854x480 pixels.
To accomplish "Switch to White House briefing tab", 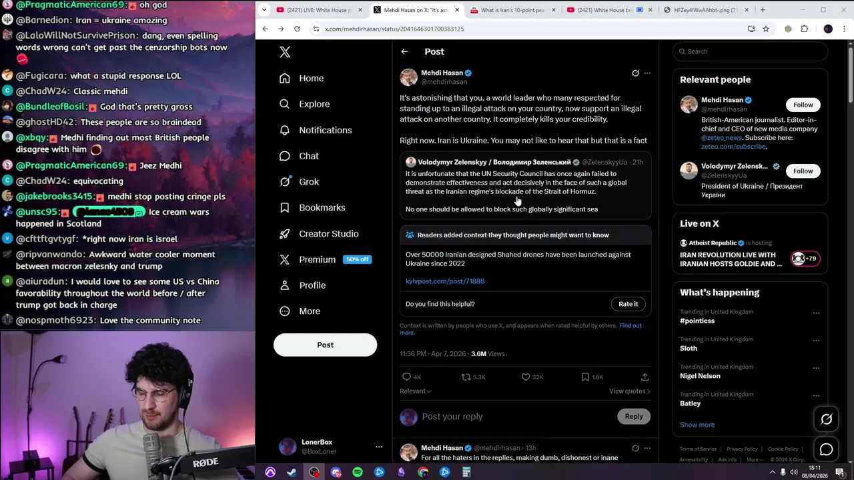I will pos(608,10).
